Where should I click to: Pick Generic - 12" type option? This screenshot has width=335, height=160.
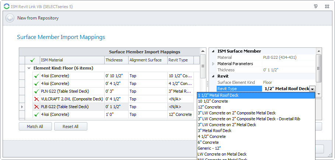pos(256,148)
